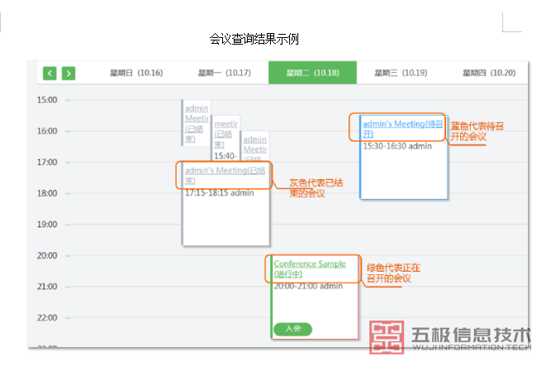Open the blue admin's Meeting(待召开) link
Viewport: 551px width, 366px height.
(402, 129)
